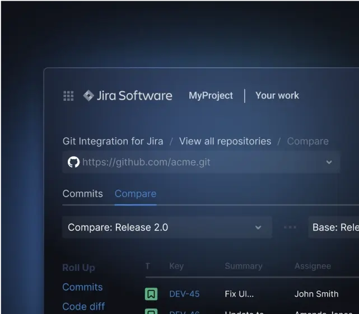Open the Your work menu
Viewport: 359px width, 314px height.
pos(277,96)
